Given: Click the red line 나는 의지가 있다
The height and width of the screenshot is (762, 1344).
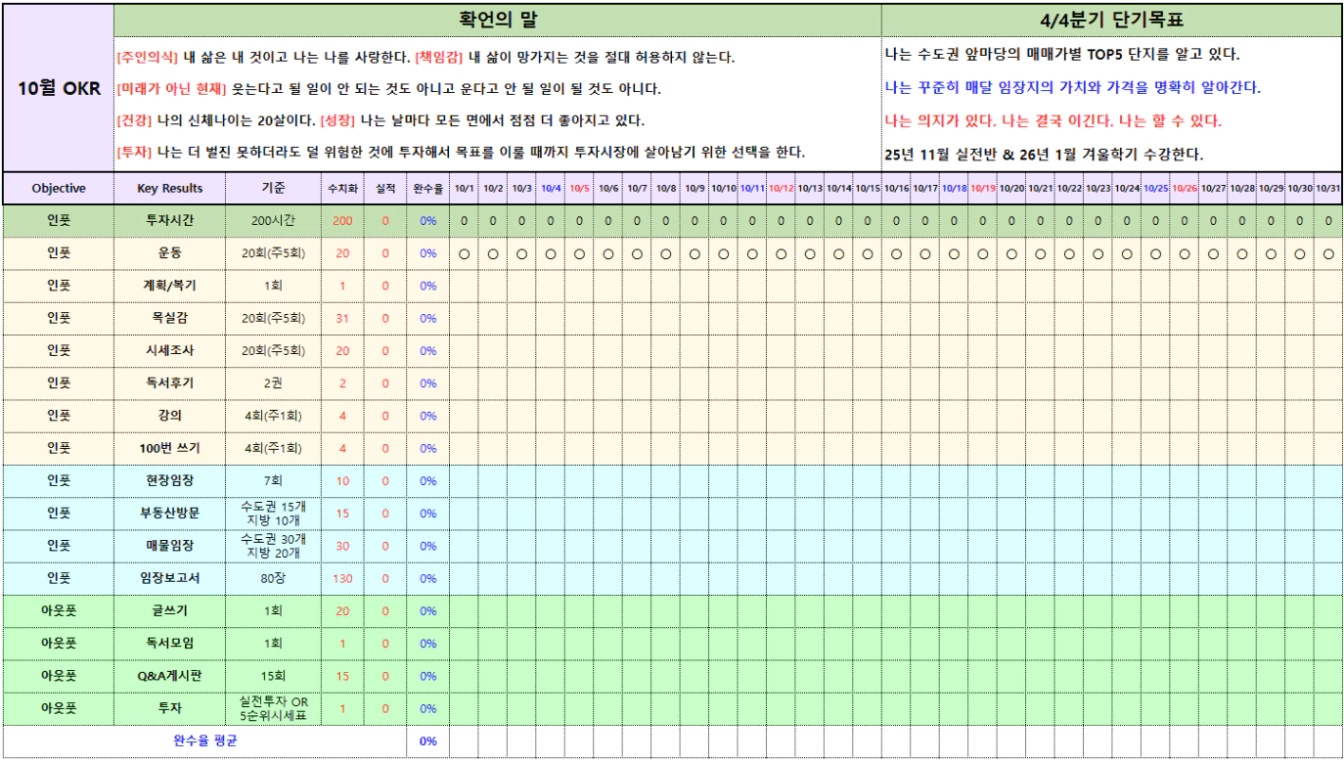Looking at the screenshot, I should coord(1053,121).
